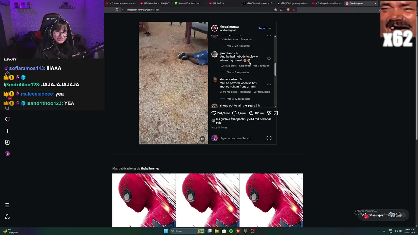The height and width of the screenshot is (235, 418).
Task: Open the first Spider-Man post thumbnail
Action: (x=144, y=200)
